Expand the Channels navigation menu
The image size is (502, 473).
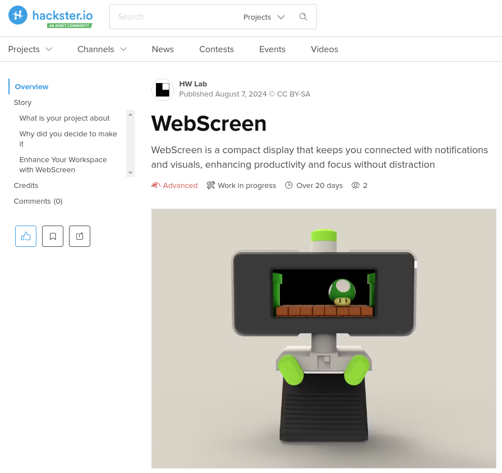tap(102, 49)
